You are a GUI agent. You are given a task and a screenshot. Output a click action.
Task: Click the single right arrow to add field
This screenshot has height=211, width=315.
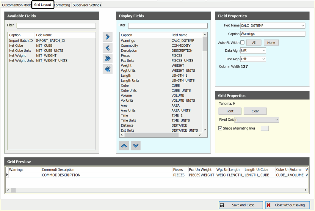(x=107, y=37)
